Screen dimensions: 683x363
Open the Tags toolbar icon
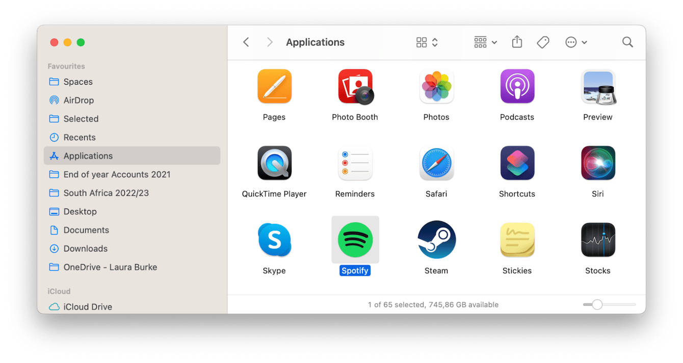coord(543,42)
